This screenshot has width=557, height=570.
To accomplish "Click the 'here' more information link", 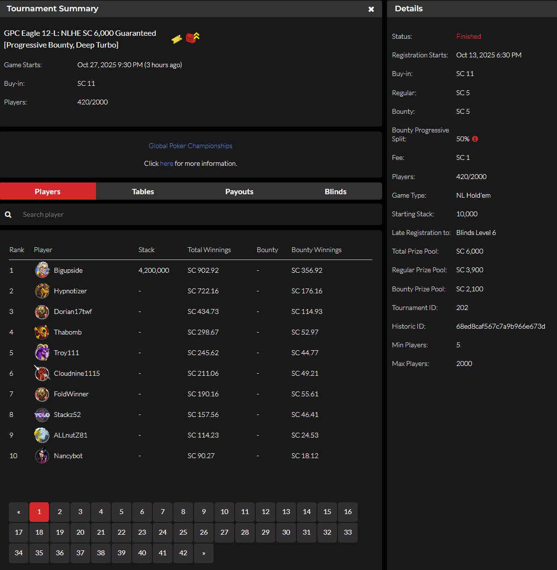I will coord(167,163).
